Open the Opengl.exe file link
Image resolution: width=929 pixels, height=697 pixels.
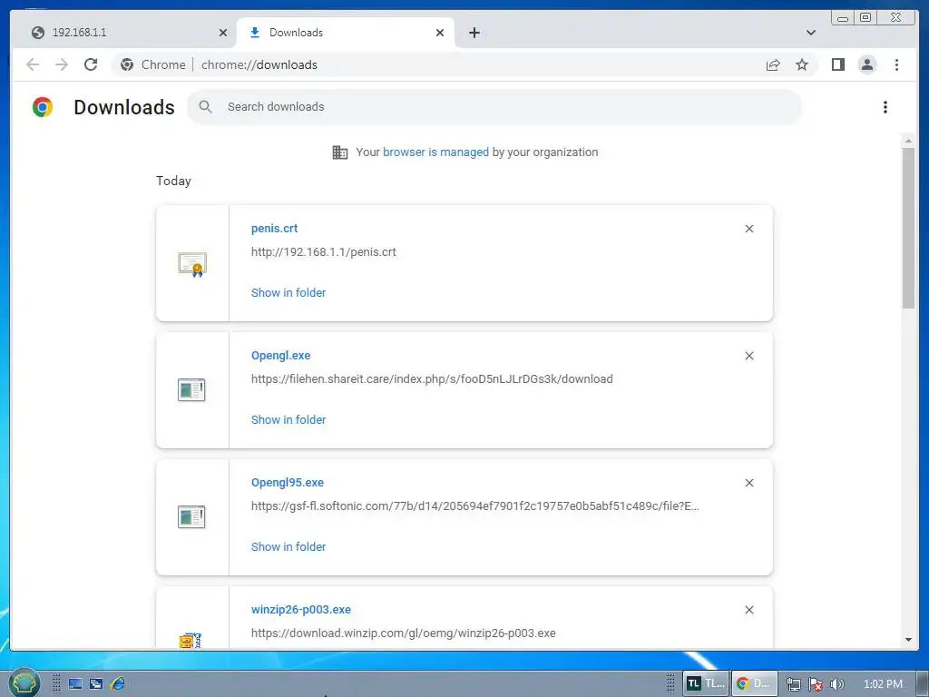(281, 356)
